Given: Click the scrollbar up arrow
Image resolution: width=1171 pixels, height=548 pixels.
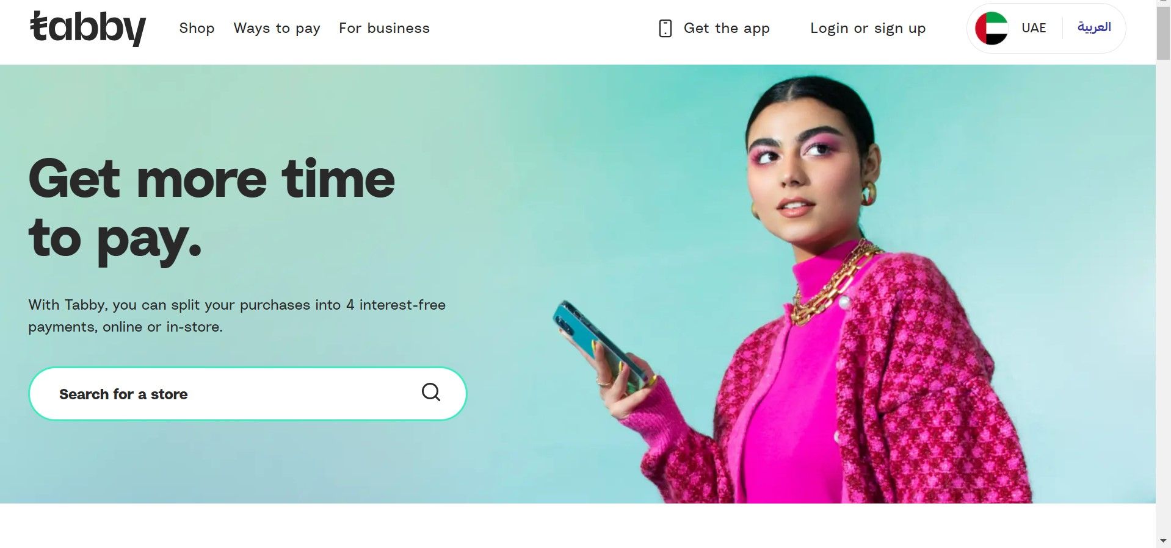Looking at the screenshot, I should click(1163, 3).
